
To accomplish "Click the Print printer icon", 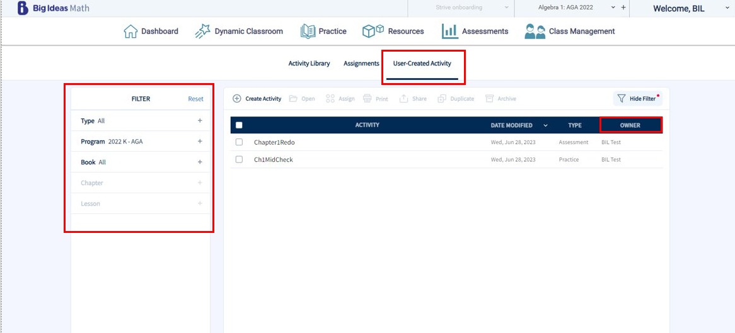I will click(368, 99).
